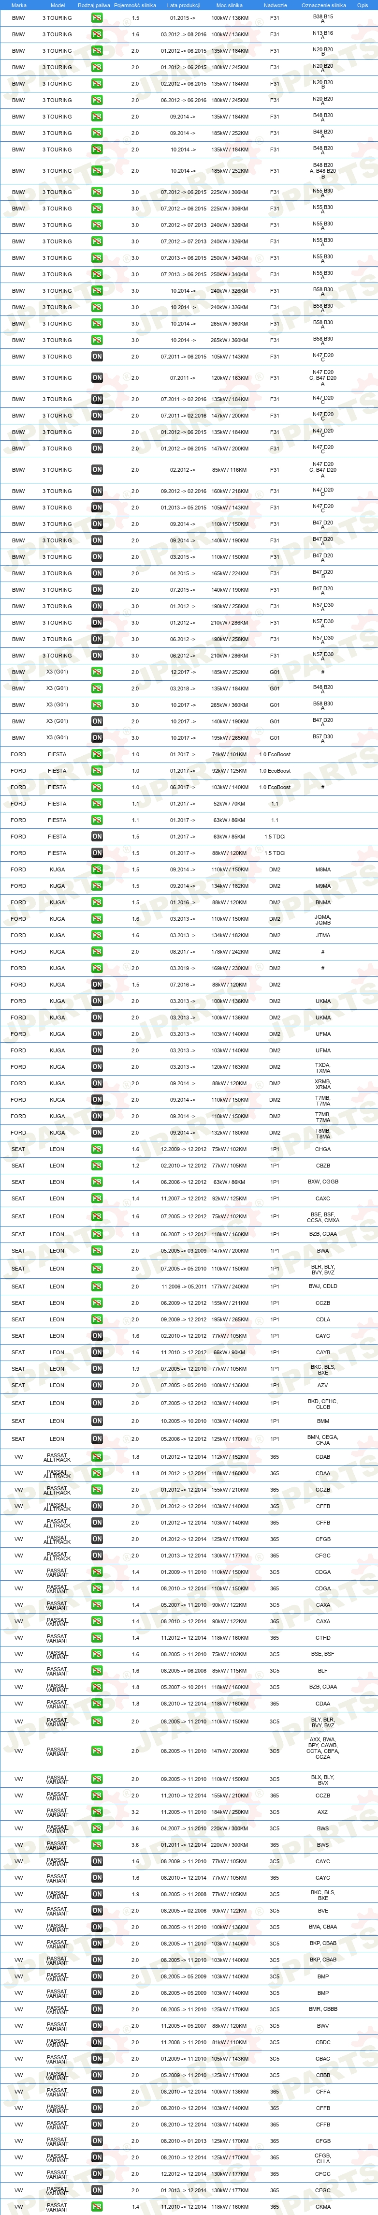Click diesel icon in Fiesta 88kW / 120KM row
The image size is (378, 2215).
tap(97, 853)
